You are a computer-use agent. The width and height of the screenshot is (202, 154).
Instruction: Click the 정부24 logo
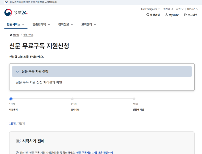click(x=16, y=12)
